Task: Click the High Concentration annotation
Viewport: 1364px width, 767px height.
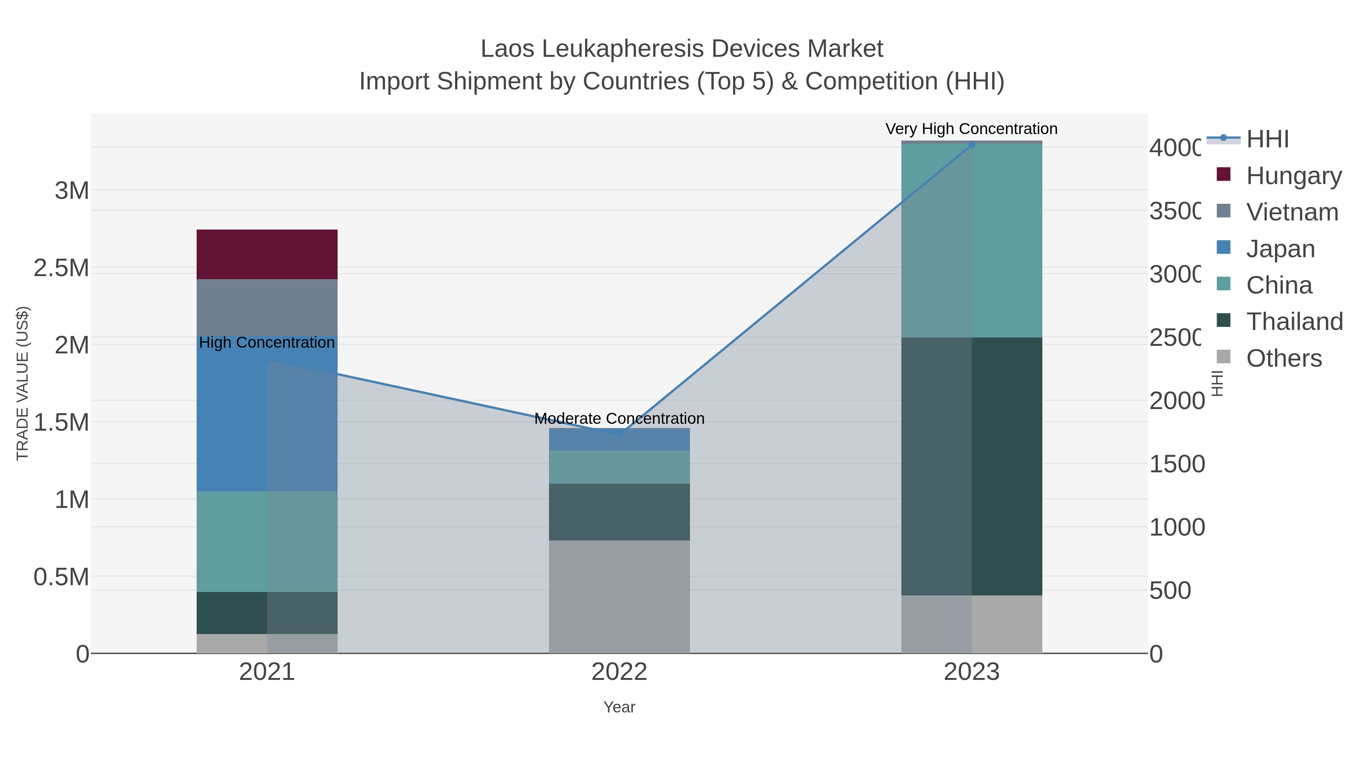Action: [x=267, y=342]
